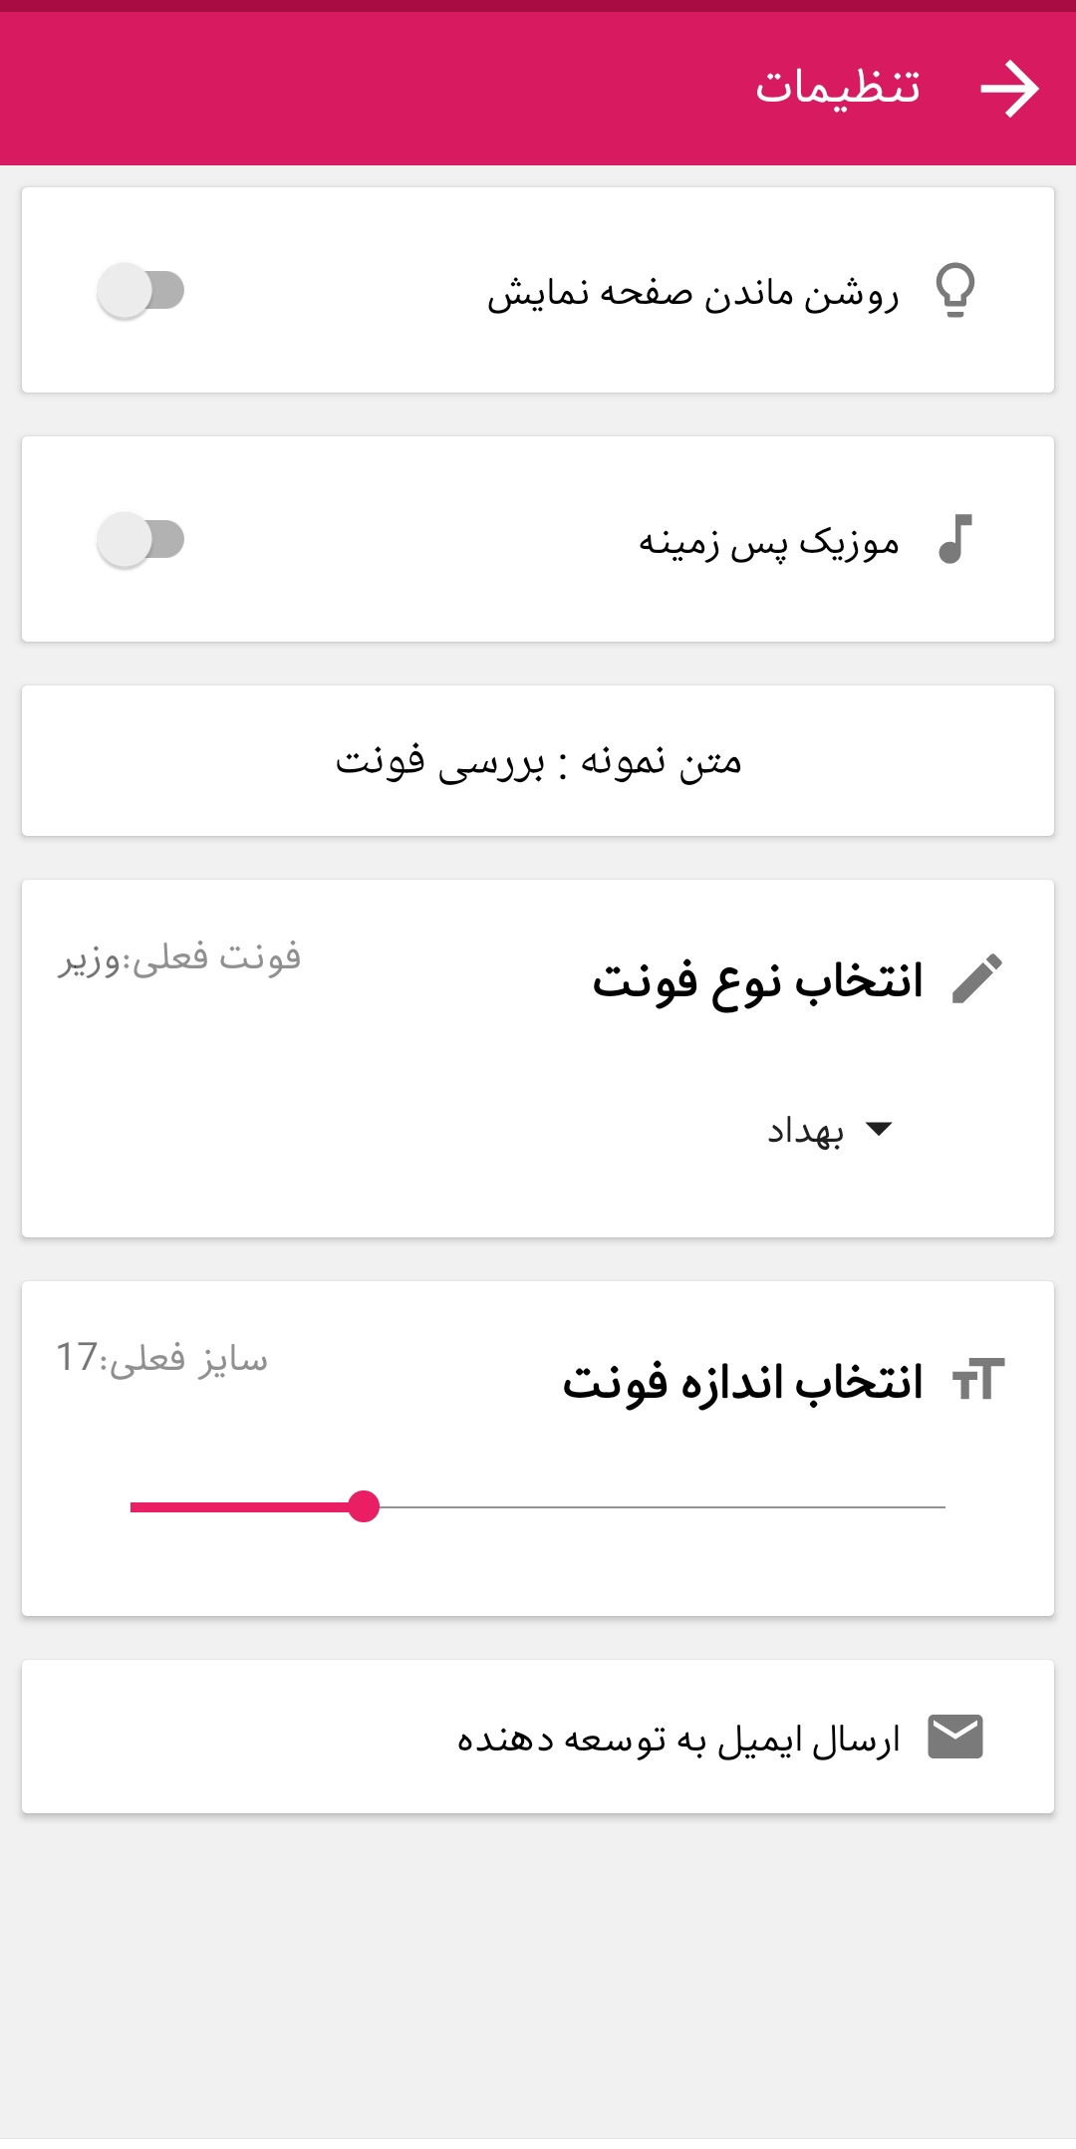Open the font dropdown arrow
The image size is (1076, 2149).
pyautogui.click(x=879, y=1129)
